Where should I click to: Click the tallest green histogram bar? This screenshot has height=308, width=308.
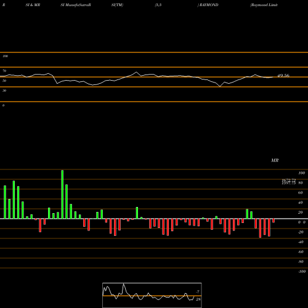point(62,194)
